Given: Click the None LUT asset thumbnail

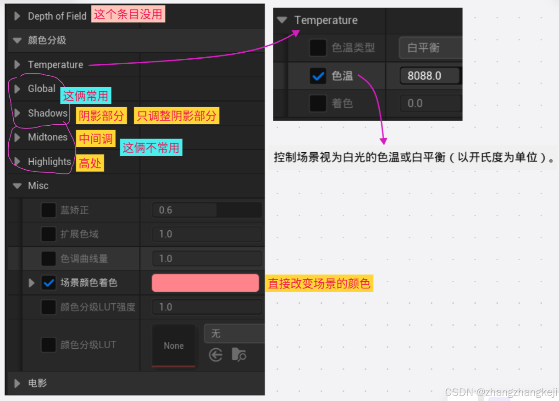Looking at the screenshot, I should pos(173,346).
